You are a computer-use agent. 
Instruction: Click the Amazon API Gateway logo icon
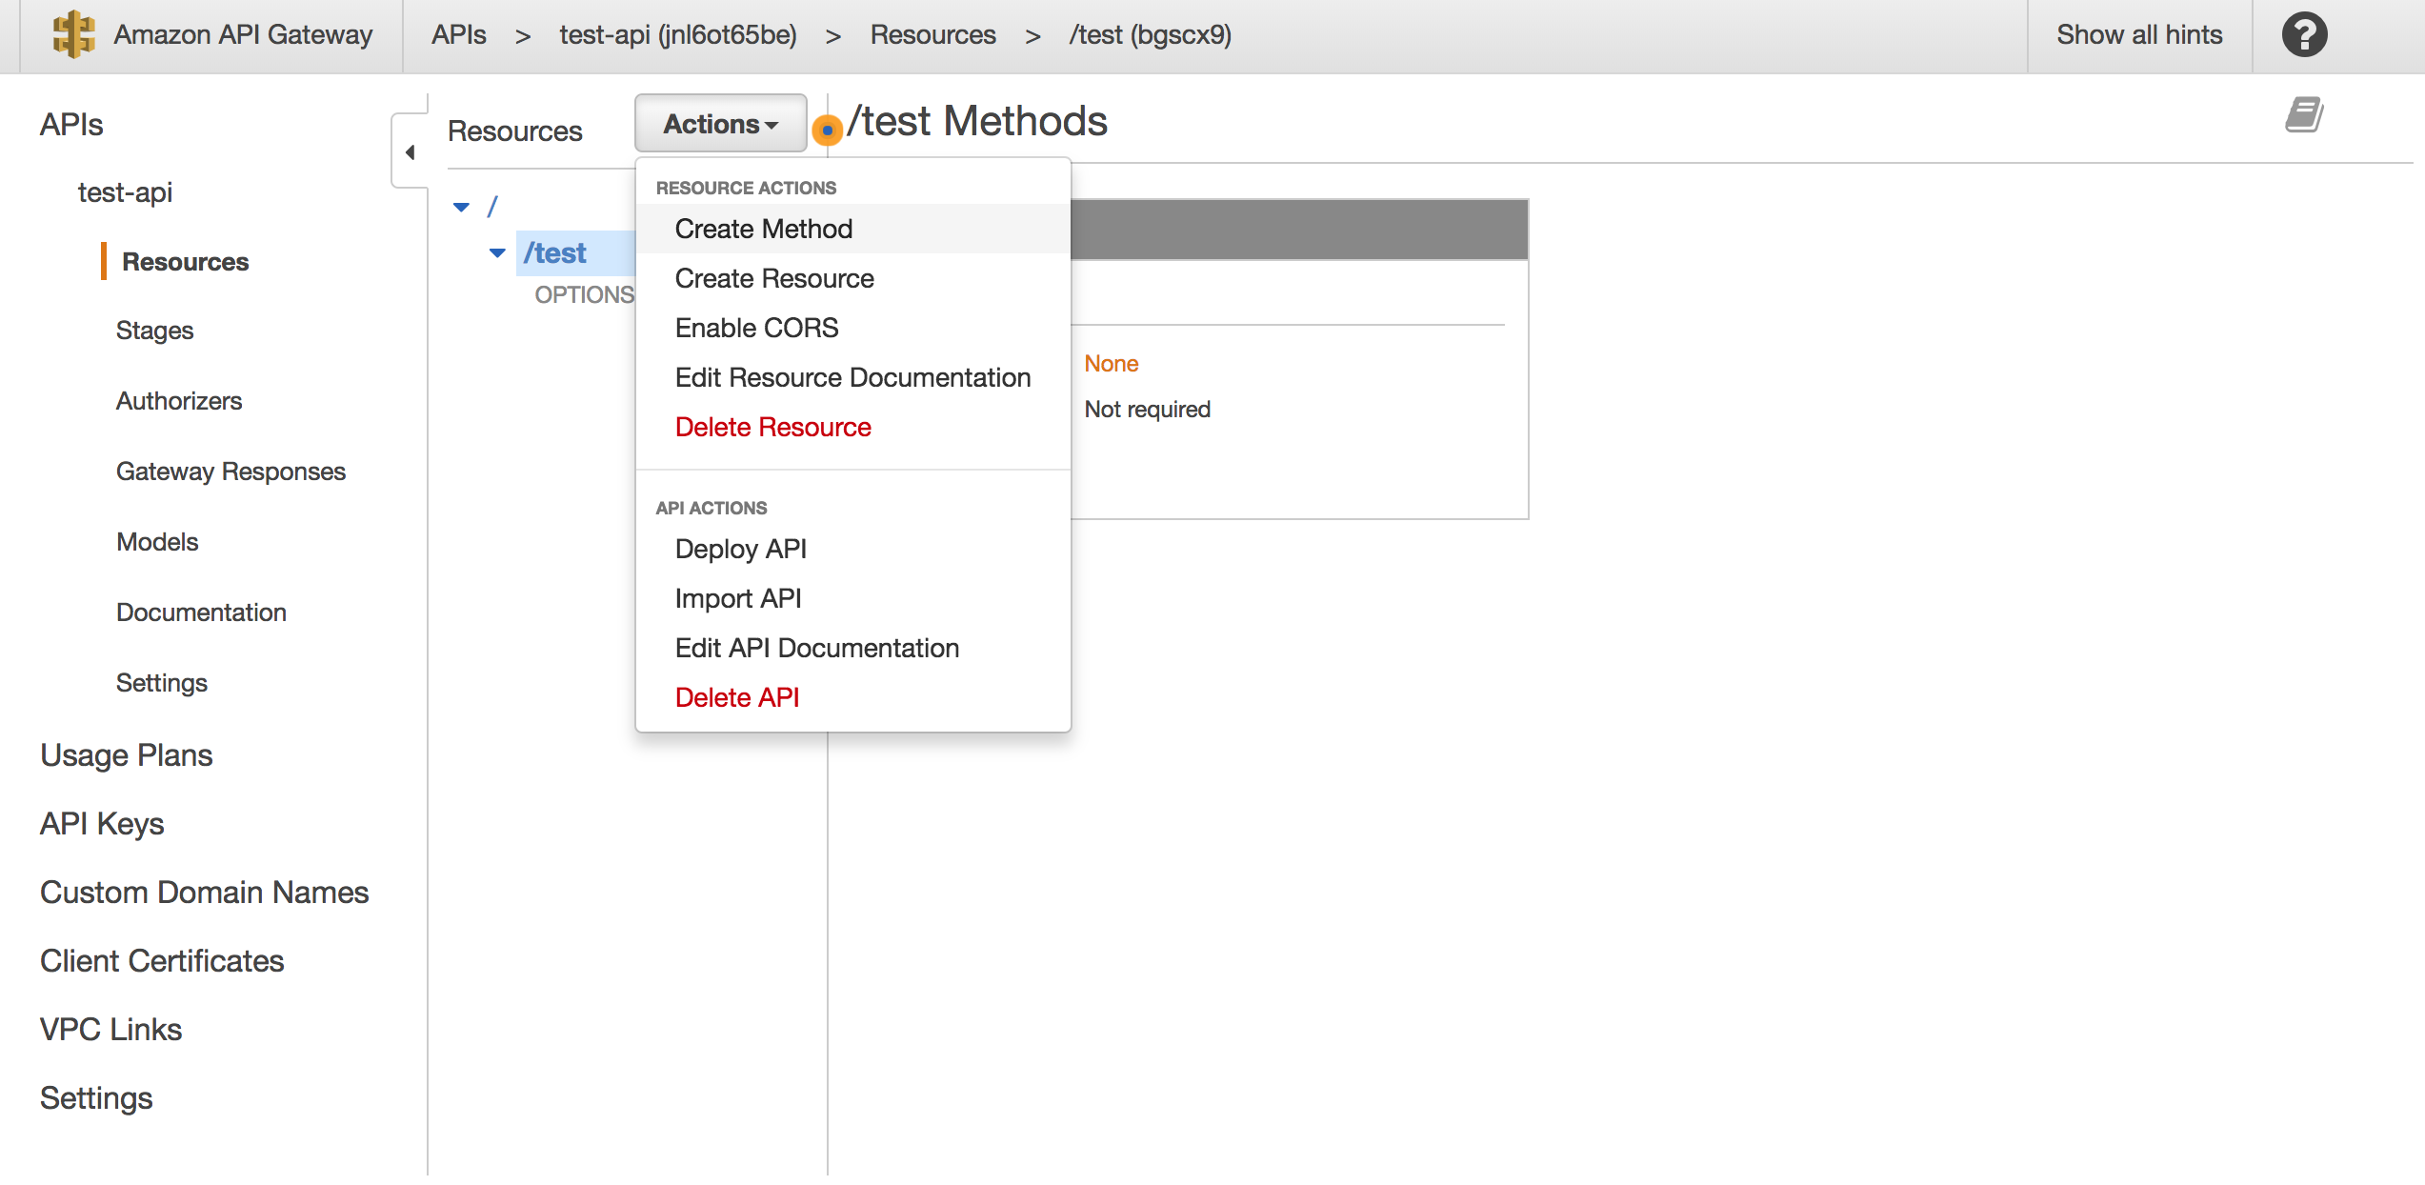(x=73, y=35)
